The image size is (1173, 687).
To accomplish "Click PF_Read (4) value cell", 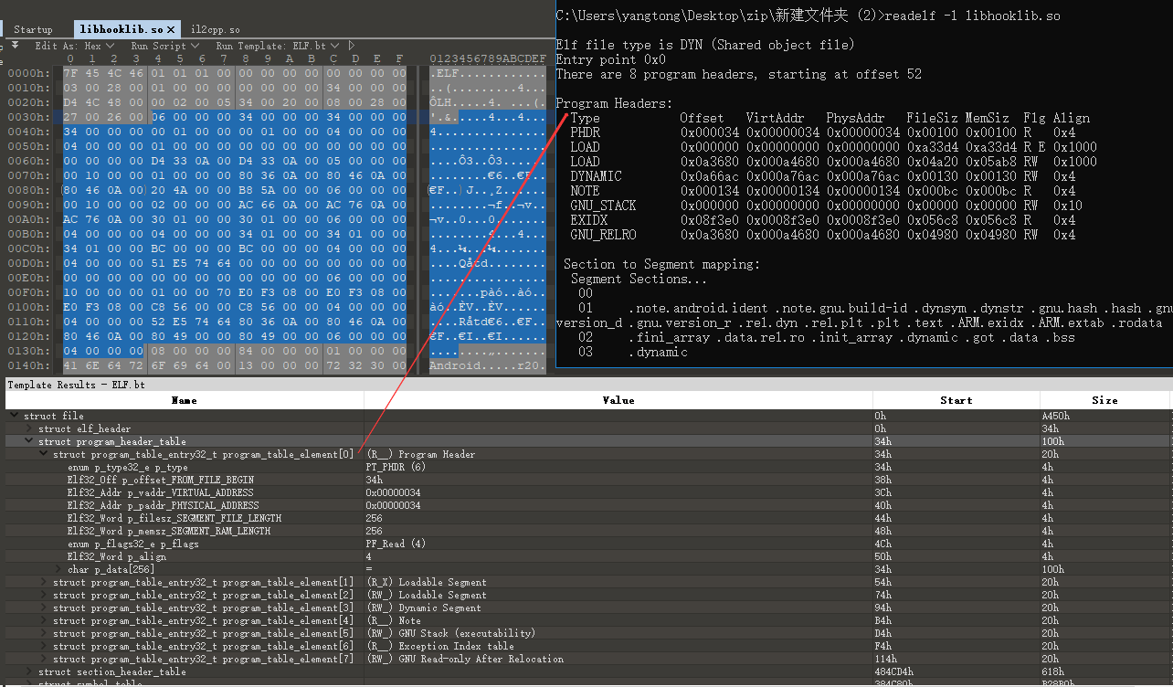I will coord(396,544).
